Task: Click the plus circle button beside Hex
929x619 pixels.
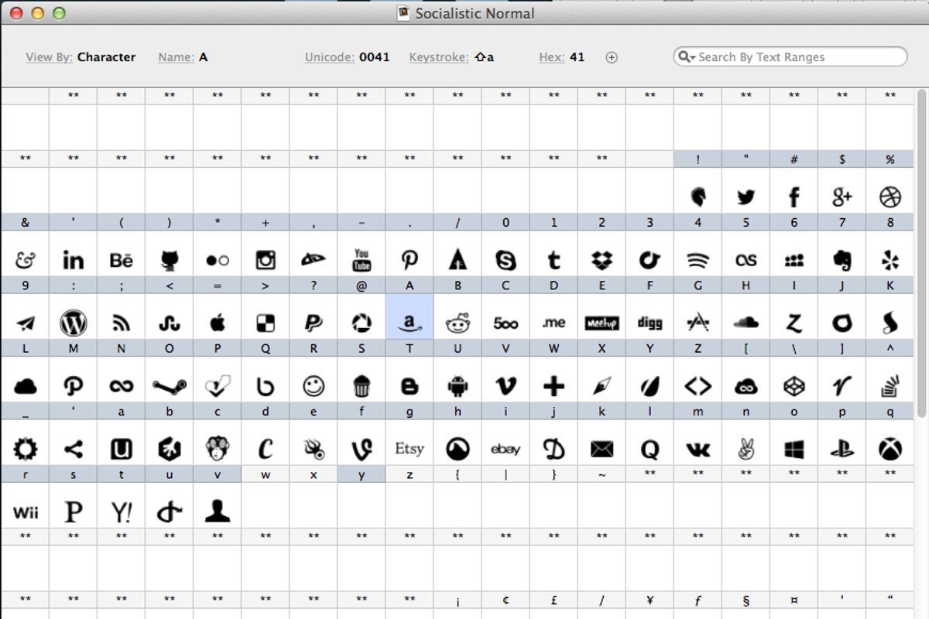Action: [612, 57]
